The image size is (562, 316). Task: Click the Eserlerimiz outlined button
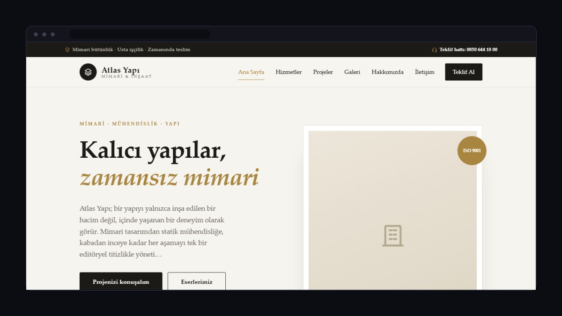point(197,281)
